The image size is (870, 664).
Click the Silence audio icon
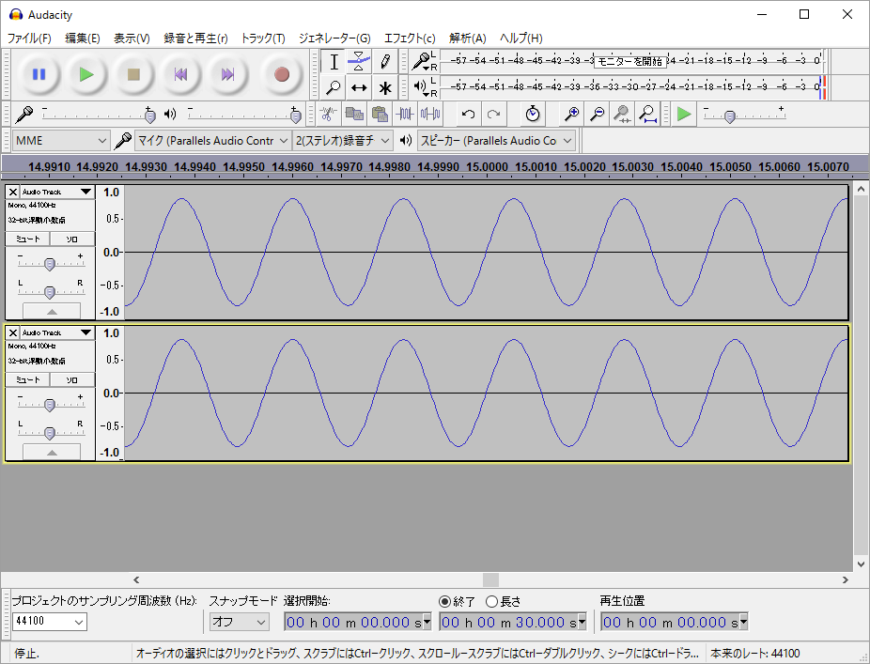click(430, 115)
